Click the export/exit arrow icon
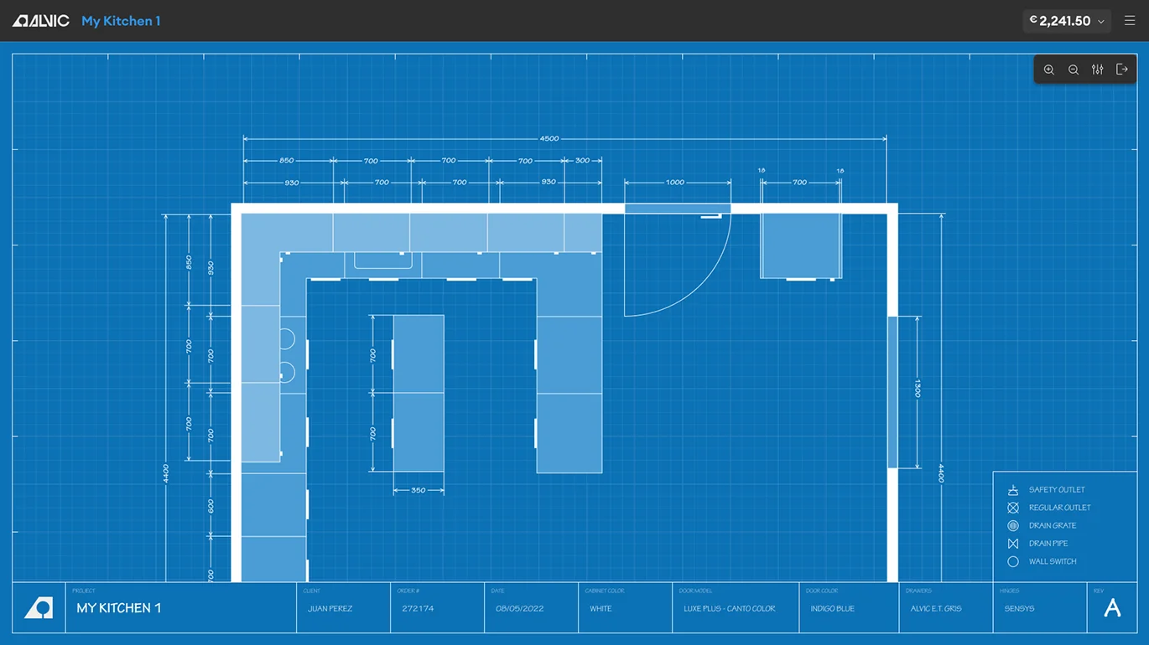 tap(1121, 70)
